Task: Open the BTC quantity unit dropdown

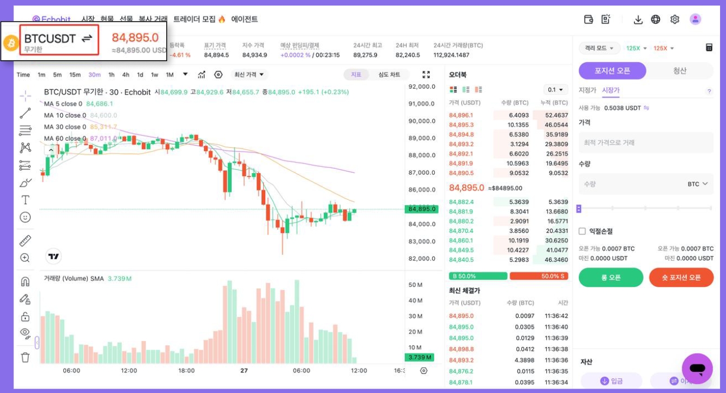Action: click(x=698, y=184)
